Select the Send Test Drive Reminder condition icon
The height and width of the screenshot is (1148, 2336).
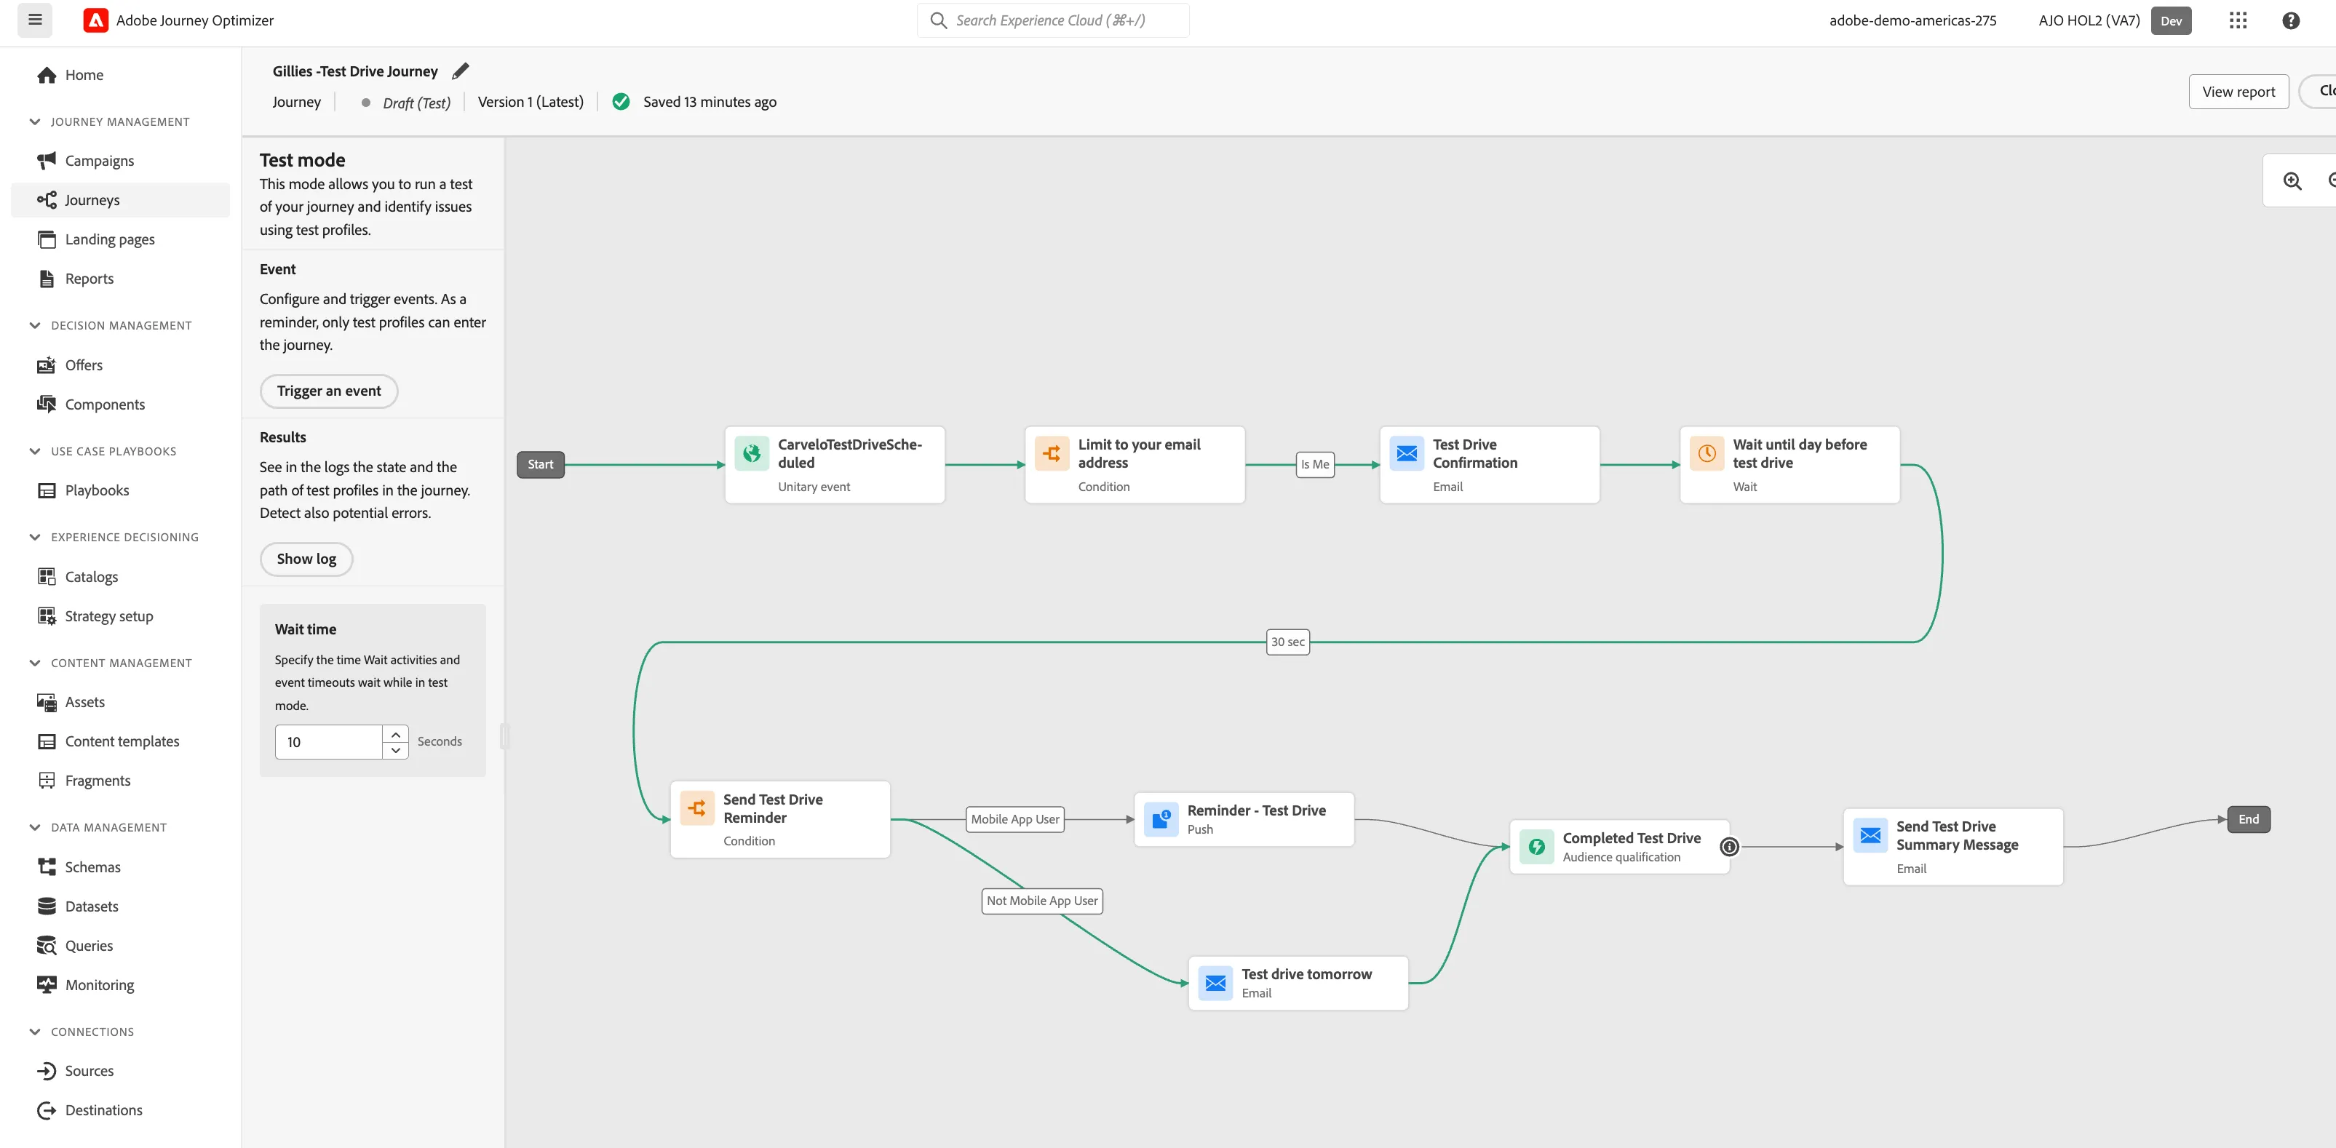(x=697, y=807)
